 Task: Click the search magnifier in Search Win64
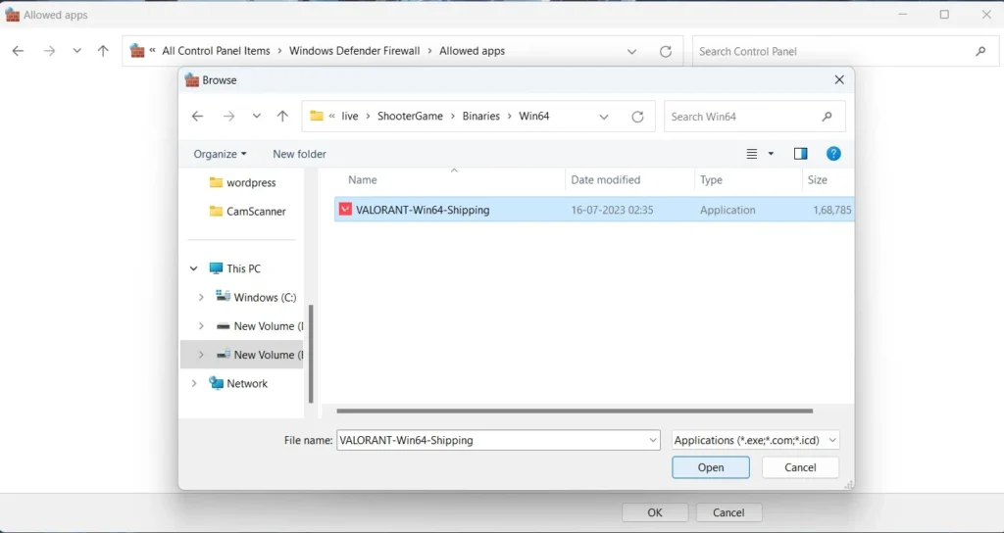point(827,117)
